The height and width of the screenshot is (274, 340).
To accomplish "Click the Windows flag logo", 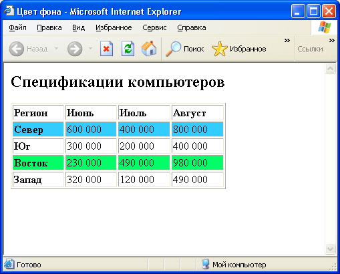I will tap(324, 27).
